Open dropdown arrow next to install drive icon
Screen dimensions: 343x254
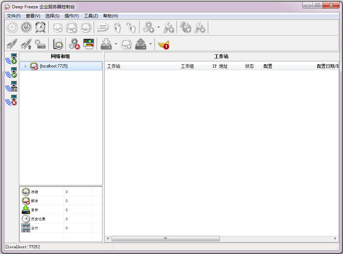coord(116,44)
